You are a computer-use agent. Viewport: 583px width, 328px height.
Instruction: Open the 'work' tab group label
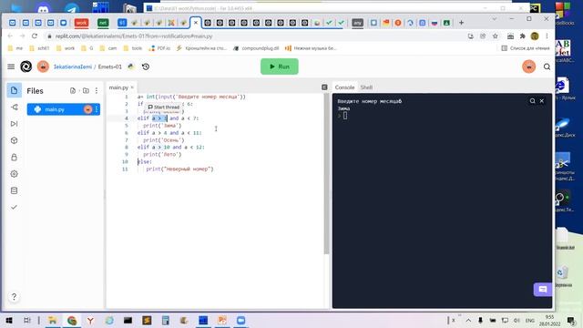(x=81, y=23)
